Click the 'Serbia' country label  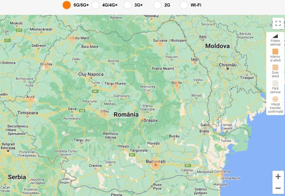coord(17,177)
